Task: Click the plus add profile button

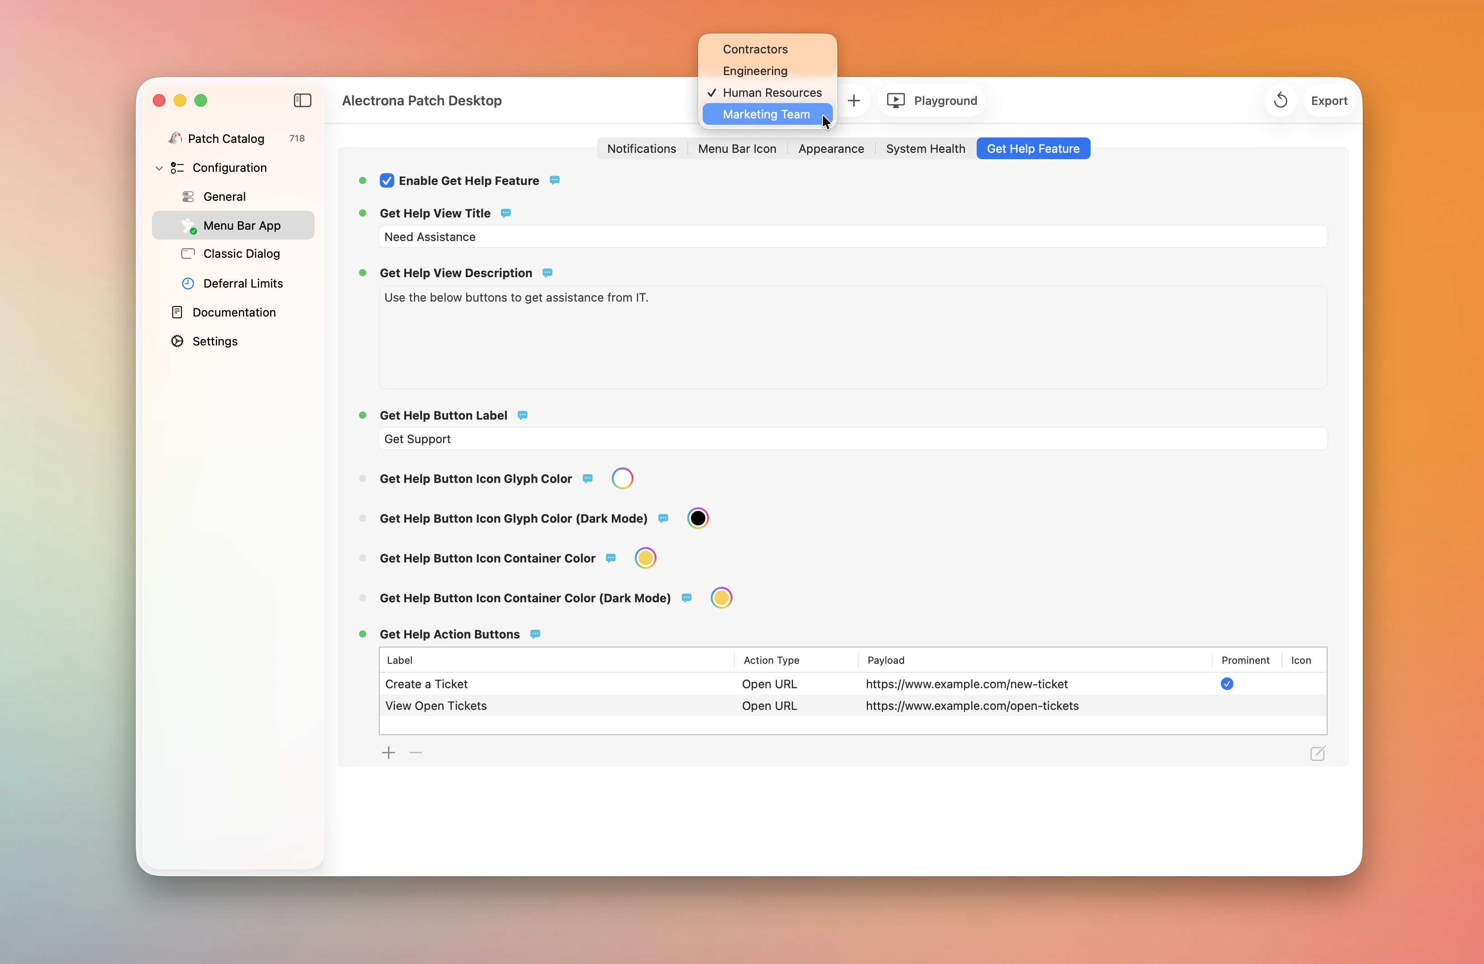Action: click(854, 100)
